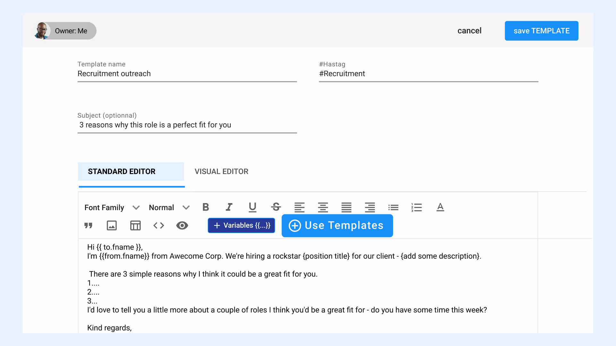The height and width of the screenshot is (346, 616).
Task: Align text to the right
Action: point(370,208)
